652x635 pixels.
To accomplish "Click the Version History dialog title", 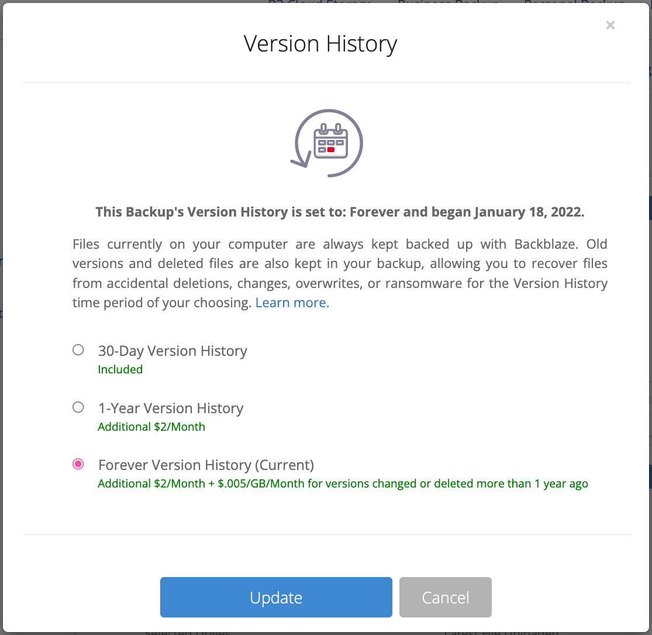I will click(320, 44).
